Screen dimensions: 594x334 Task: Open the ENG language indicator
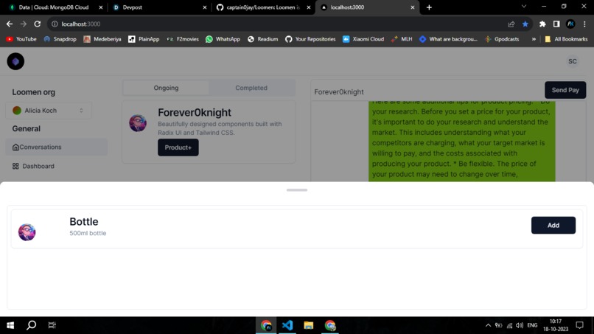click(532, 325)
